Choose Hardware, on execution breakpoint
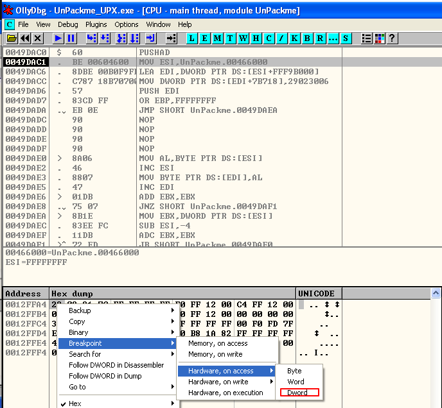Viewport: 442px width, 408px height. tap(227, 393)
